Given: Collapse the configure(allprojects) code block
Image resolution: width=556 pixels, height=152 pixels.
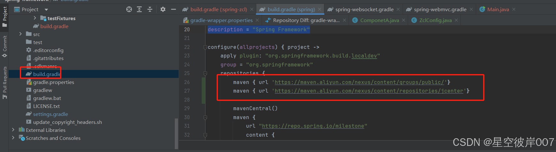Looking at the screenshot, I should tap(205, 47).
